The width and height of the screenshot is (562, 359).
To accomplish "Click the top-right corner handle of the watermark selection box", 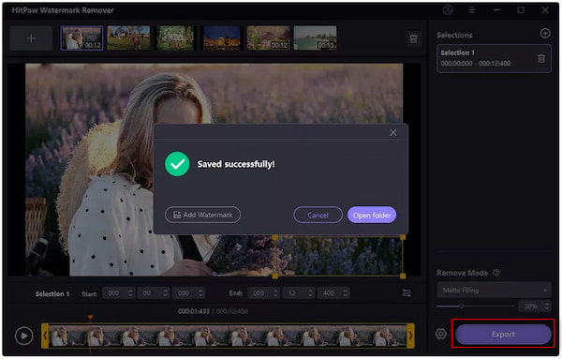I will (403, 237).
